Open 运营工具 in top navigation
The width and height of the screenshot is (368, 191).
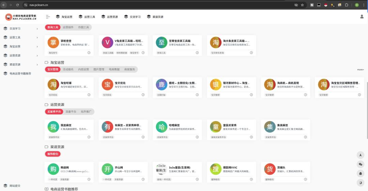pos(87,17)
